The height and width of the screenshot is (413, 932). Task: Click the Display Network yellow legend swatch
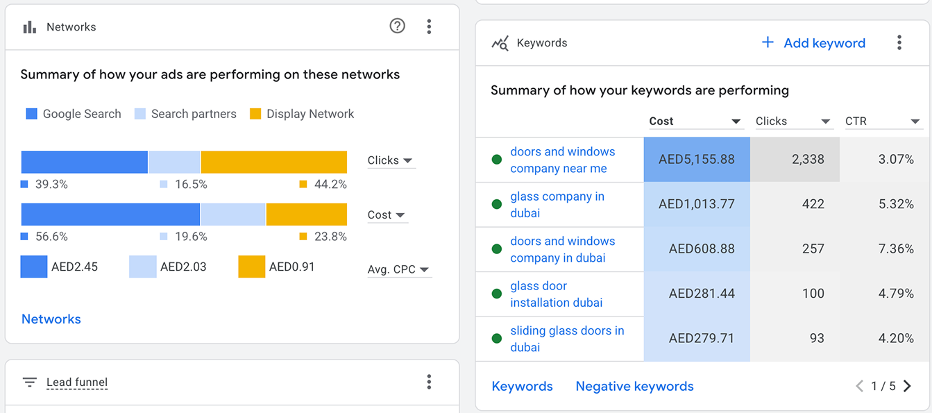(x=255, y=114)
